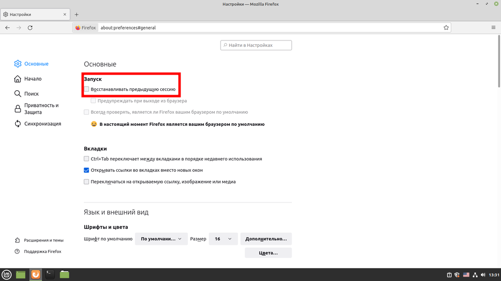
Task: Toggle Ctrl+Tab recent order checkbox
Action: 87,159
